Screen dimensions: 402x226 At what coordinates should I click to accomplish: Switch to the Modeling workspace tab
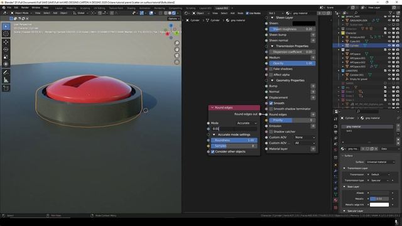[x=71, y=8]
